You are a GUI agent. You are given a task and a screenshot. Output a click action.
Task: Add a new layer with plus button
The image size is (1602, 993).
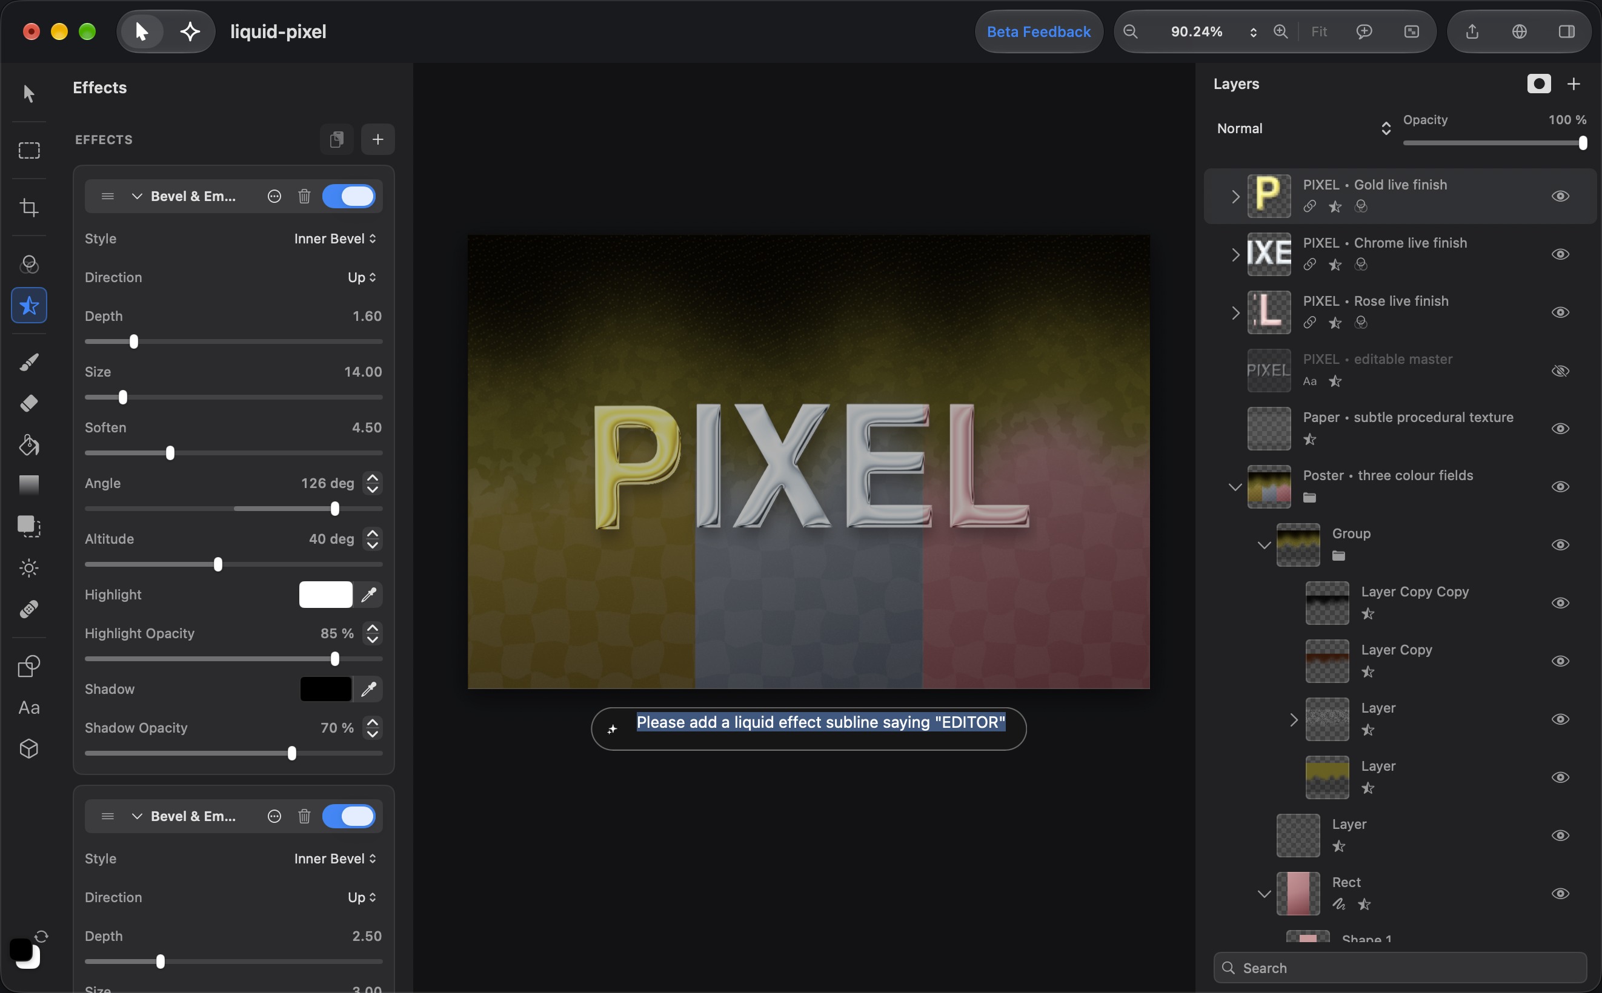coord(1573,84)
